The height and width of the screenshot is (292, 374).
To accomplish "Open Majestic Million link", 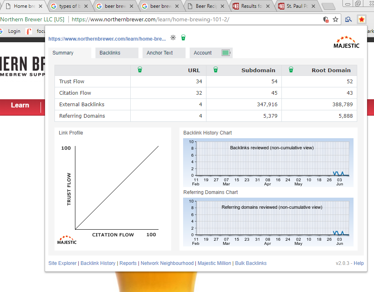I will 214,263.
